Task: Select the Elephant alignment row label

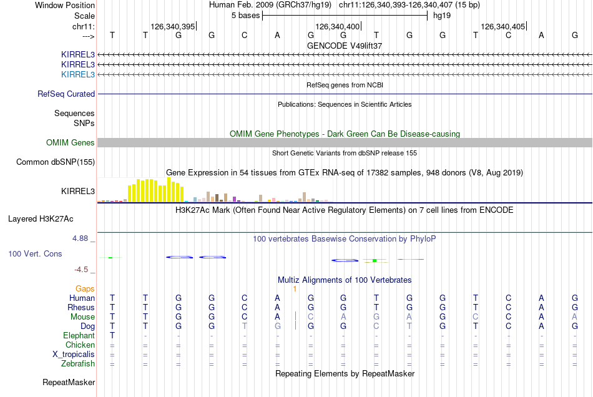Action: point(79,336)
